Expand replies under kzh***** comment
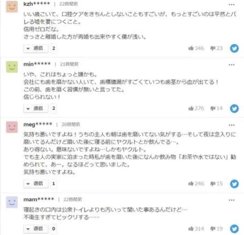Screen dimensions: 244x235 click(36, 48)
